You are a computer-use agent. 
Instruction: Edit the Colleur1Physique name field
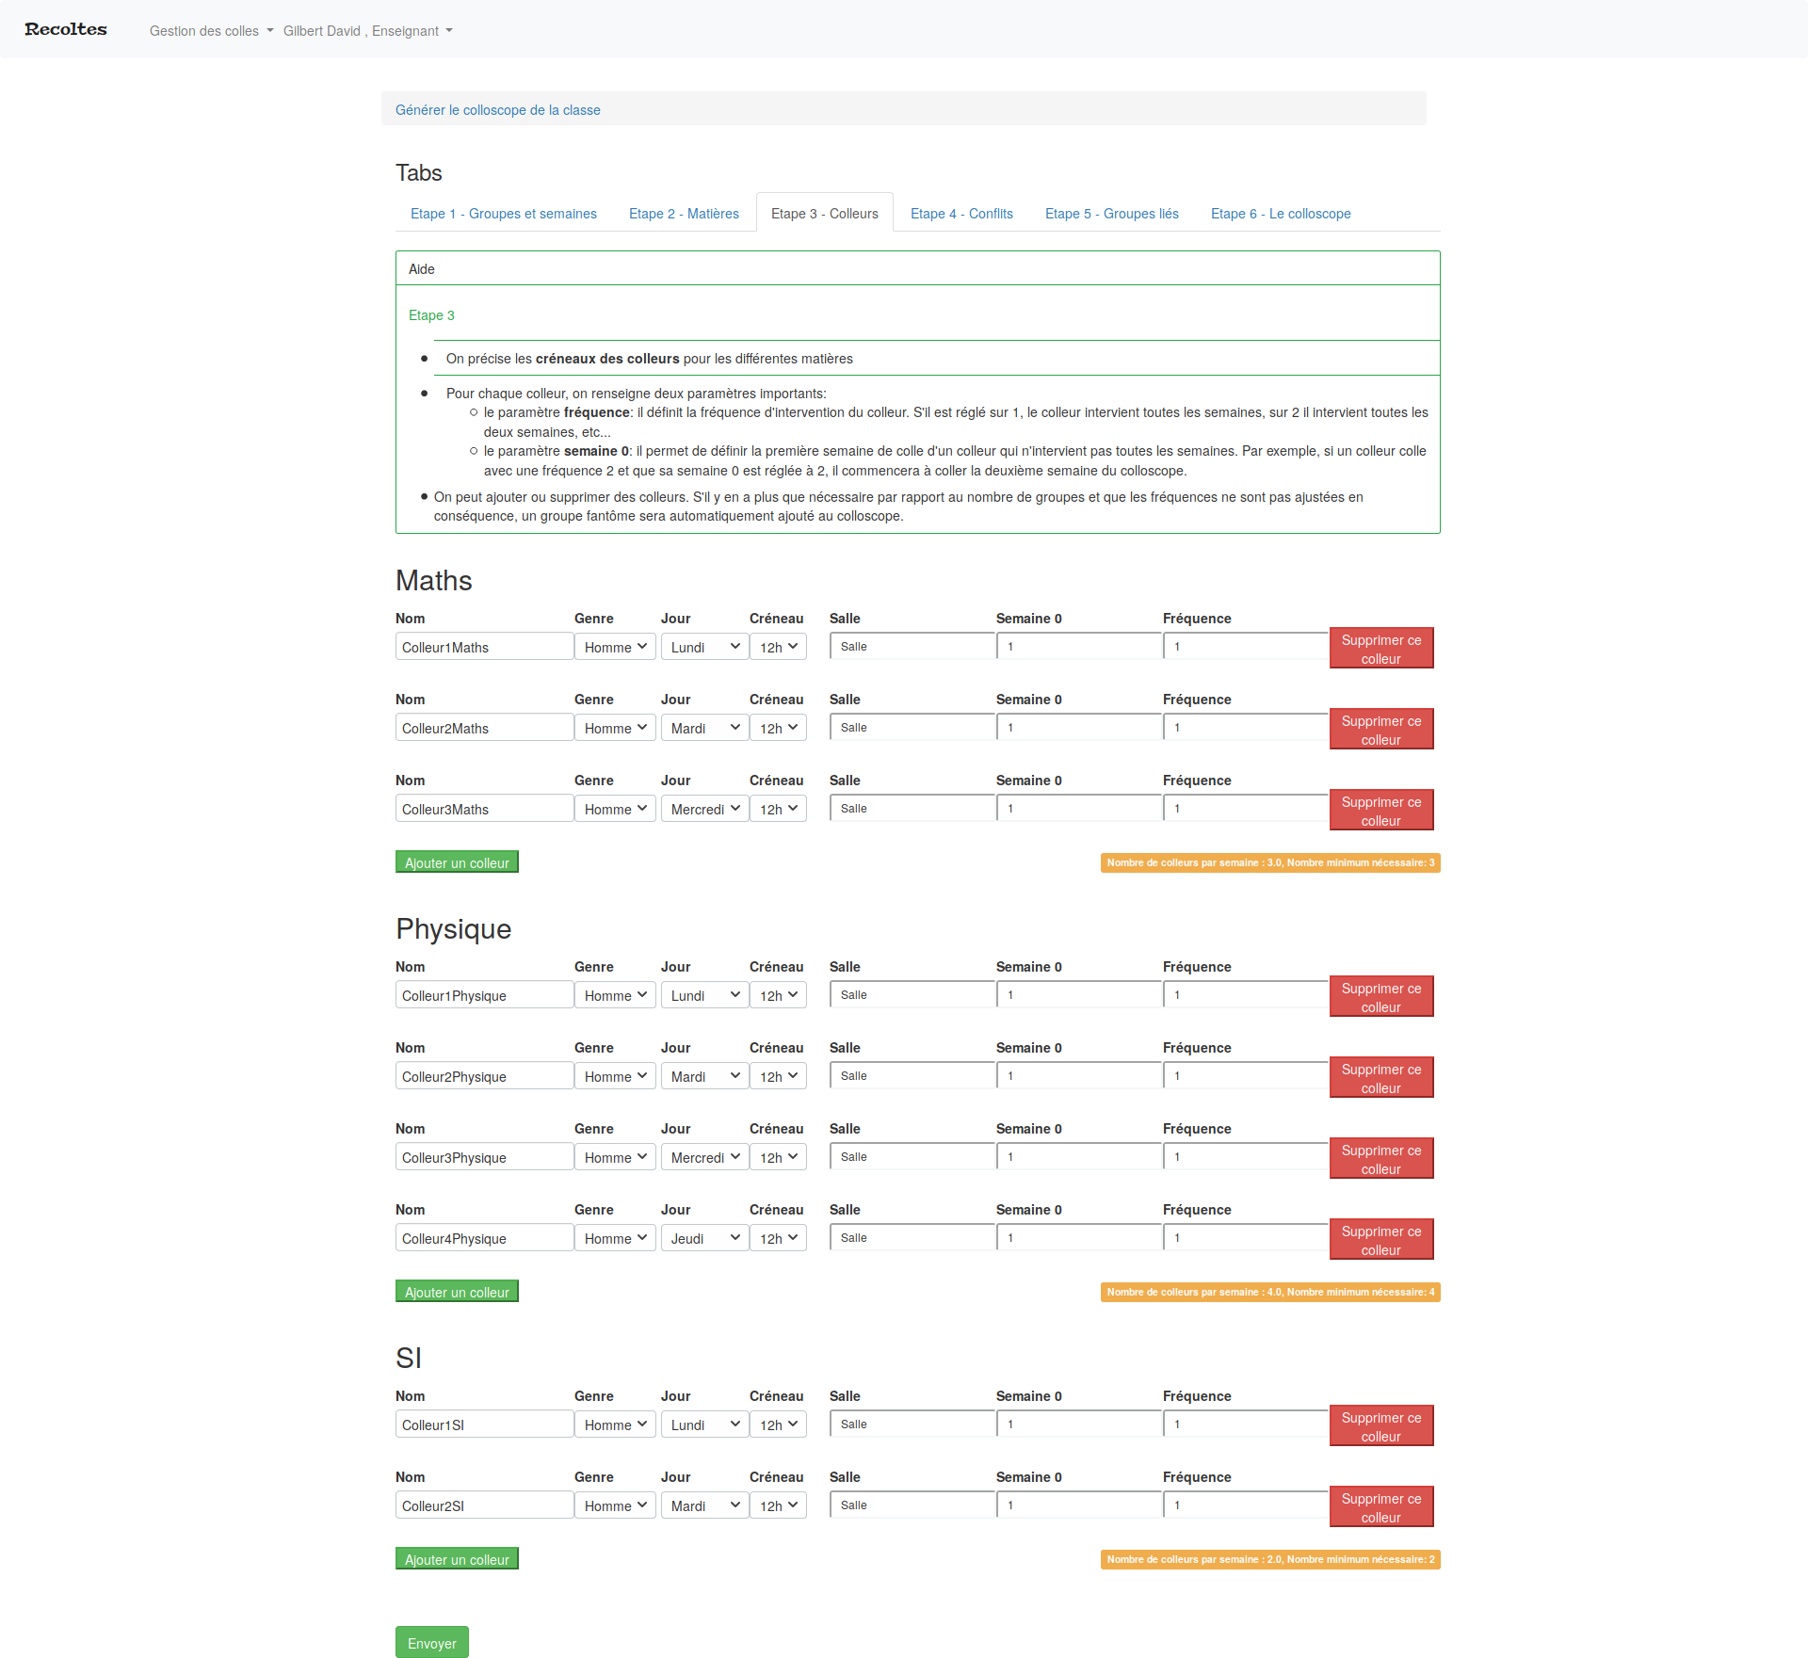tap(484, 995)
